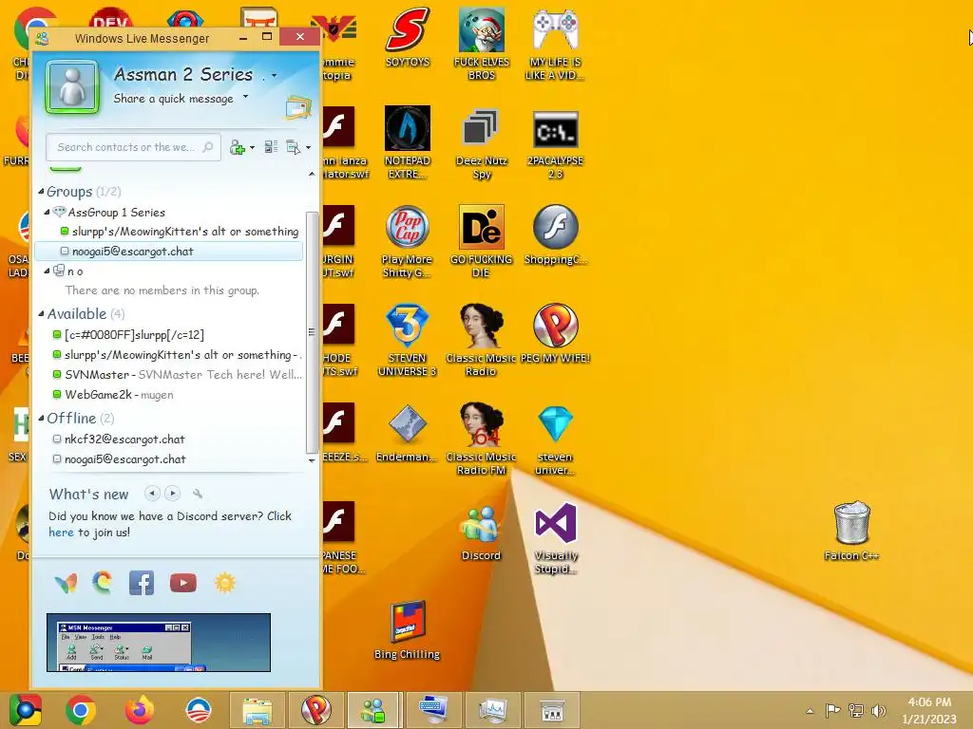
Task: Open the quick message dropdown arrow
Action: coord(246,96)
